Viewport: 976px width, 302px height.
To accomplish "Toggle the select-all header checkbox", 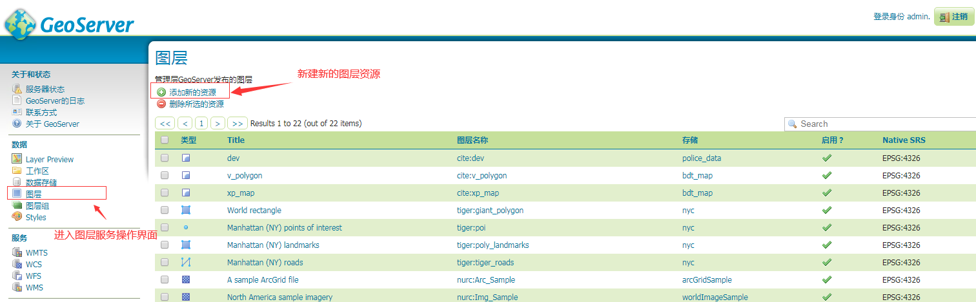I will 165,140.
